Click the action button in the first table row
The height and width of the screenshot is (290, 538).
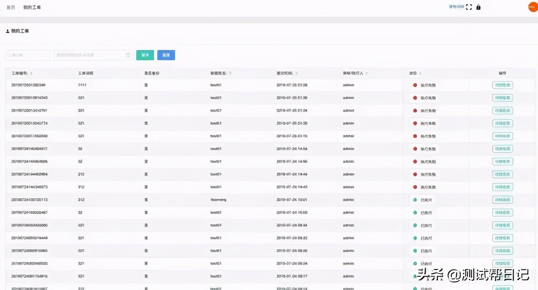(502, 85)
